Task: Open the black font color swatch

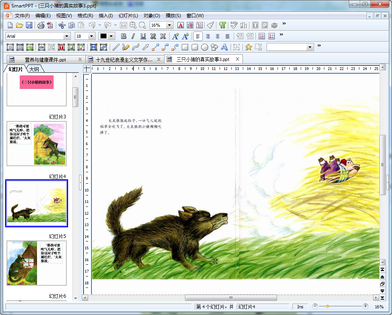Action: 104,36
